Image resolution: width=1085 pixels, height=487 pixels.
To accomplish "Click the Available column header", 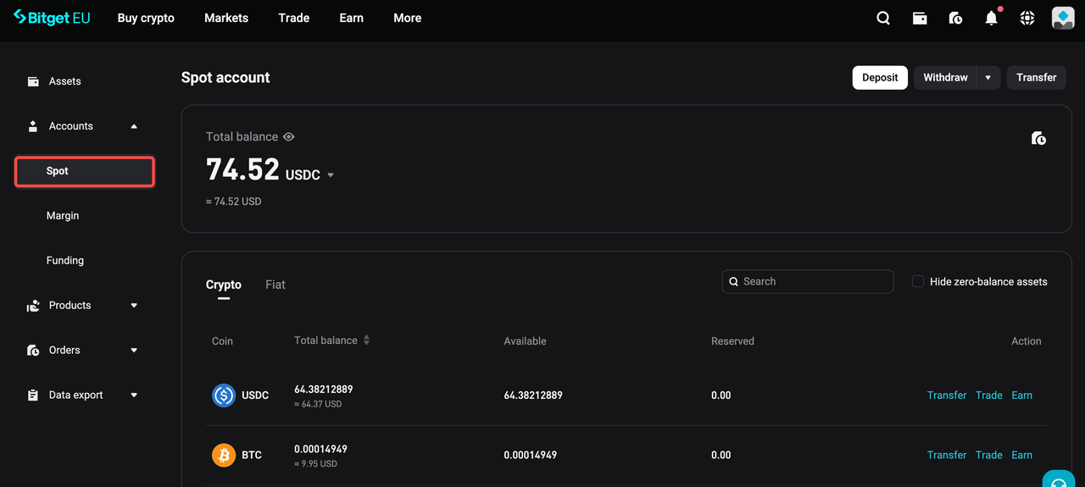I will coord(525,341).
